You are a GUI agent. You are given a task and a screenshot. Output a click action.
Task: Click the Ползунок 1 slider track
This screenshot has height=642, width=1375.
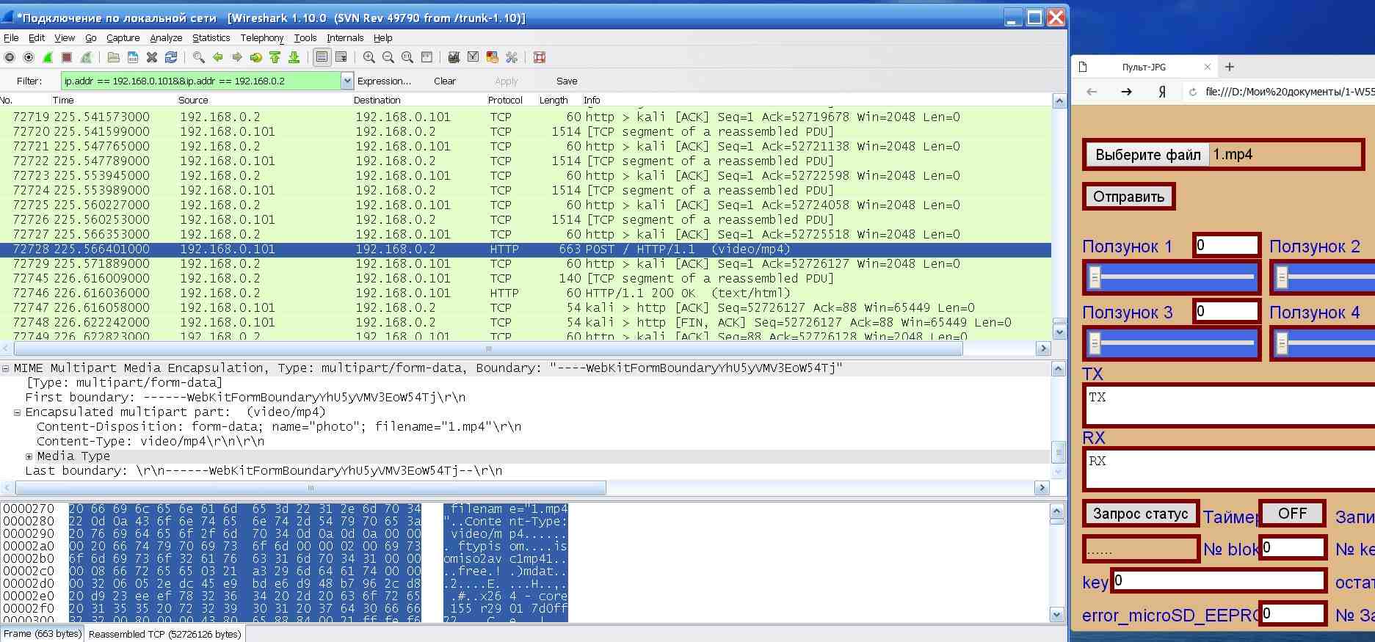pyautogui.click(x=1172, y=277)
